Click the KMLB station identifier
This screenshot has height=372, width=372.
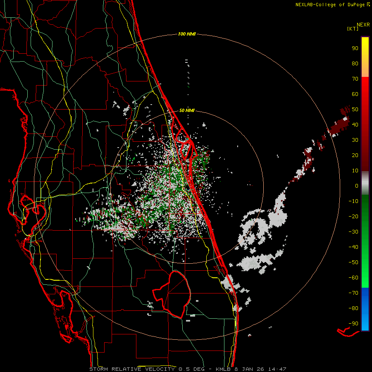[x=224, y=369]
